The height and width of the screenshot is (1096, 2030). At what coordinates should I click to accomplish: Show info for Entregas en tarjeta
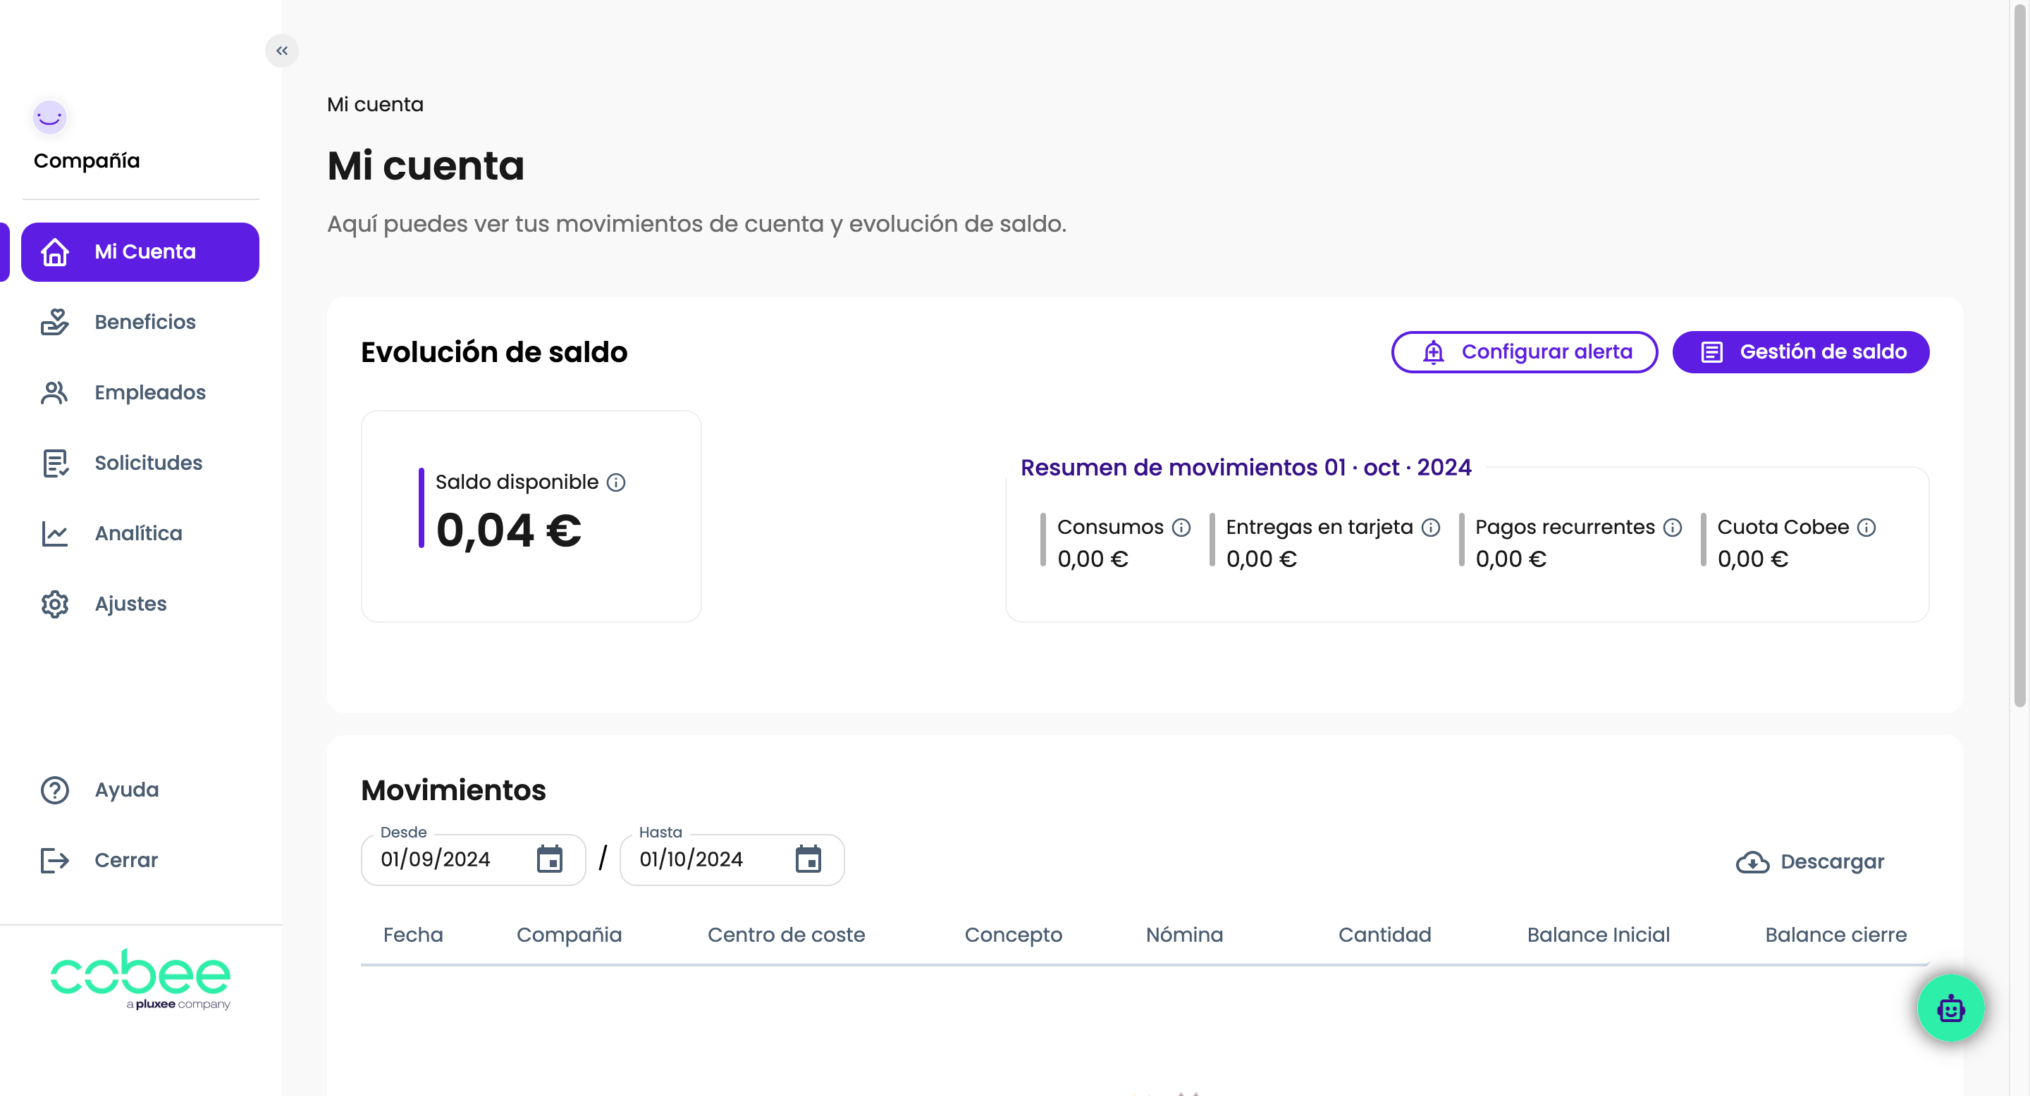pyautogui.click(x=1430, y=528)
